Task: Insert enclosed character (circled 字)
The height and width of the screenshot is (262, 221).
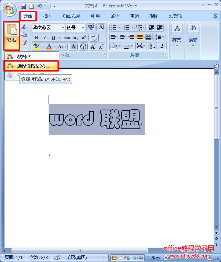Action: (x=83, y=46)
